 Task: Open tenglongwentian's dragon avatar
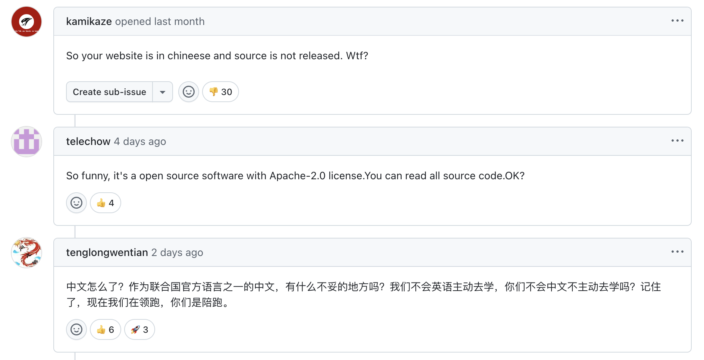click(x=26, y=253)
